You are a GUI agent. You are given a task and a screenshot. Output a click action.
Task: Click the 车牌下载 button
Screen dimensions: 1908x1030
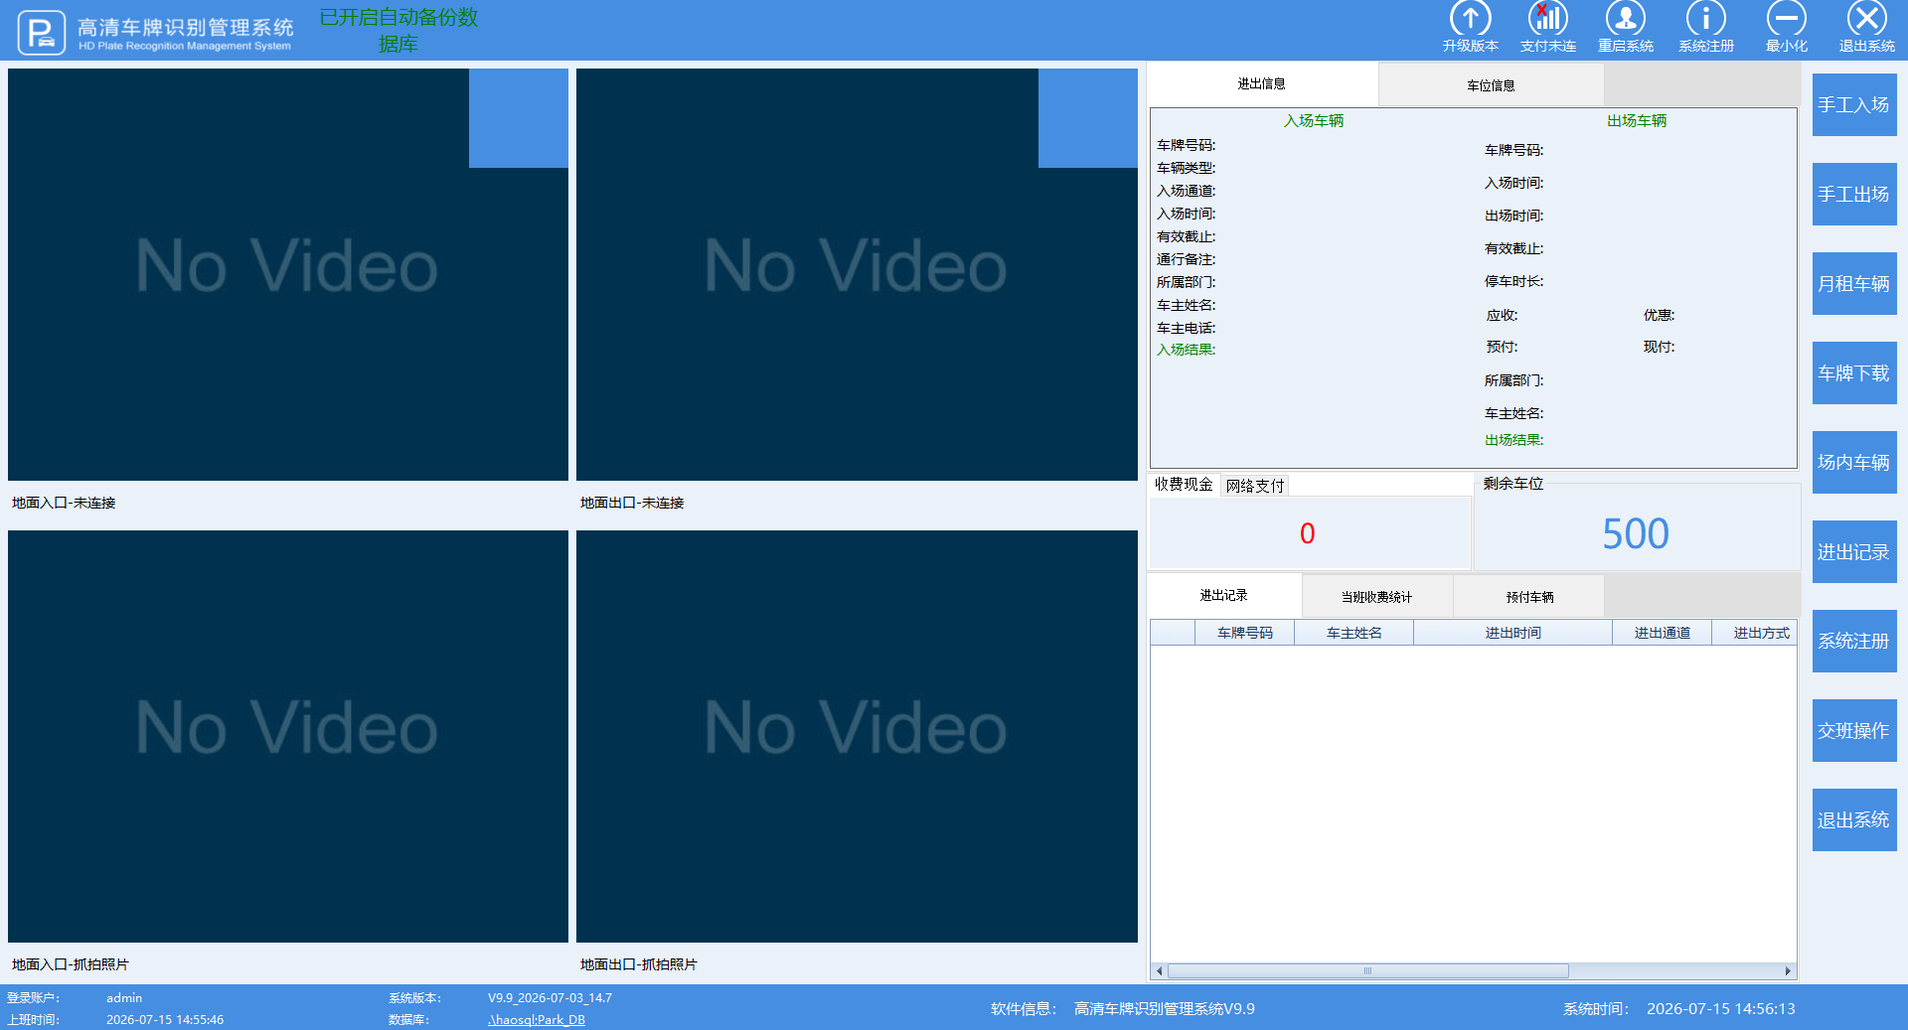[1854, 372]
